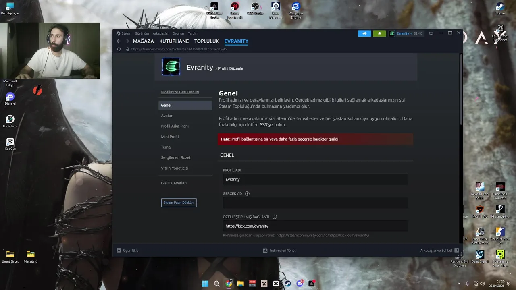516x290 pixels.
Task: Open Google Chrome from the taskbar
Action: (x=229, y=284)
